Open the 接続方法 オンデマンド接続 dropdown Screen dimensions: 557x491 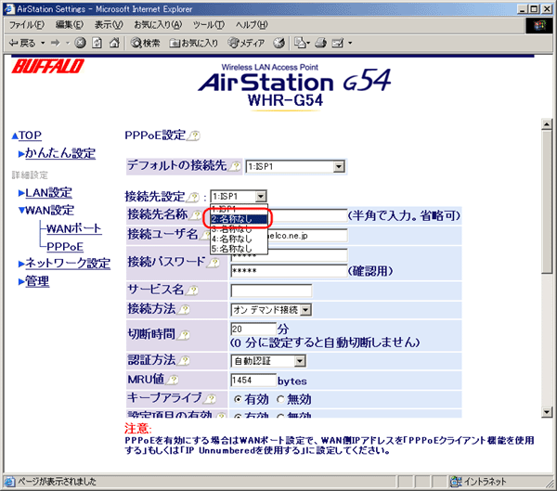[x=271, y=310]
